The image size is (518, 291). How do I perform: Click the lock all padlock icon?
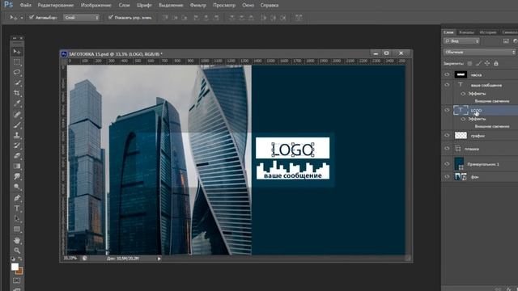[x=496, y=63]
